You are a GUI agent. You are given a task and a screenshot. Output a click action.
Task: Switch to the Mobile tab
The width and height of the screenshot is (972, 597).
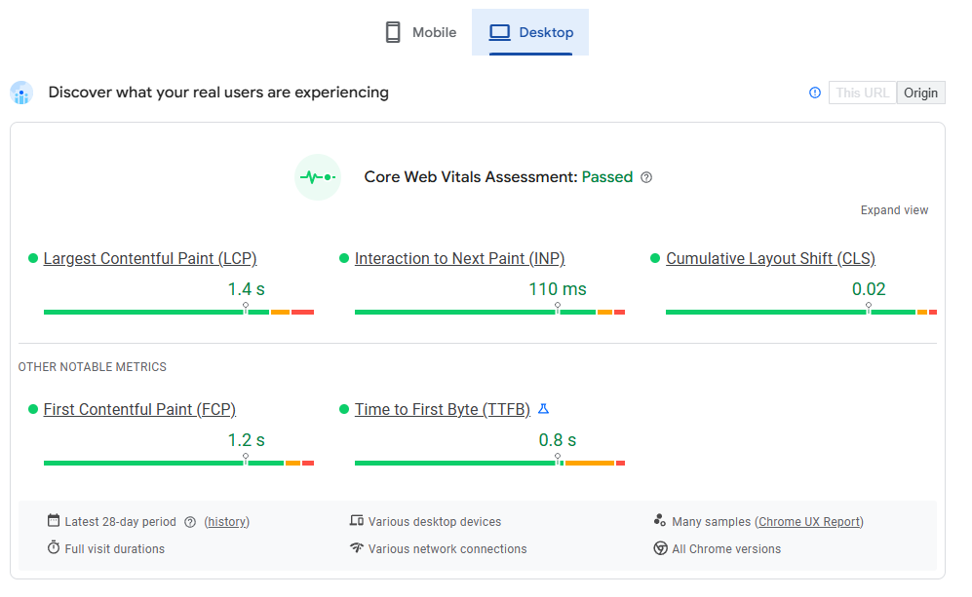420,32
